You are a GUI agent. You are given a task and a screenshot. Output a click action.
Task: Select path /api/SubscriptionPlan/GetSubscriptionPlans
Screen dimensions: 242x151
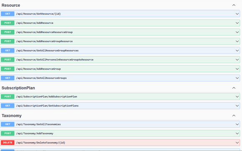(x=47, y=106)
